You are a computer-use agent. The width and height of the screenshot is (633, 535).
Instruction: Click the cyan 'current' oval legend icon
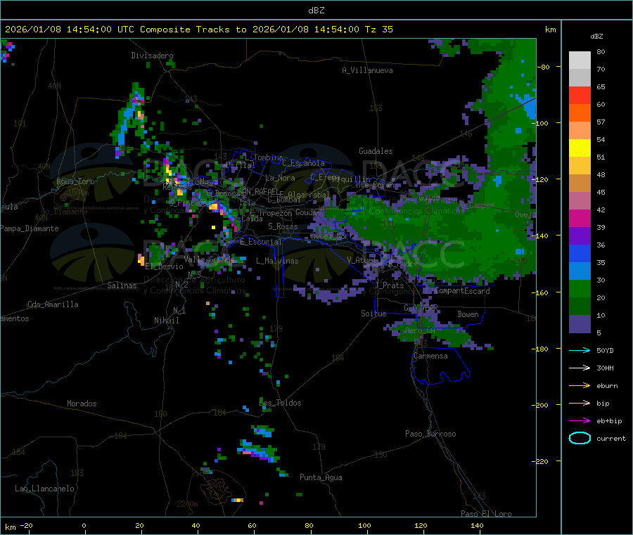click(x=580, y=438)
